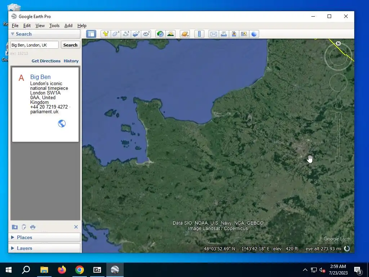The image size is (369, 277).
Task: Click the streaming status indicator icon
Action: tap(347, 249)
